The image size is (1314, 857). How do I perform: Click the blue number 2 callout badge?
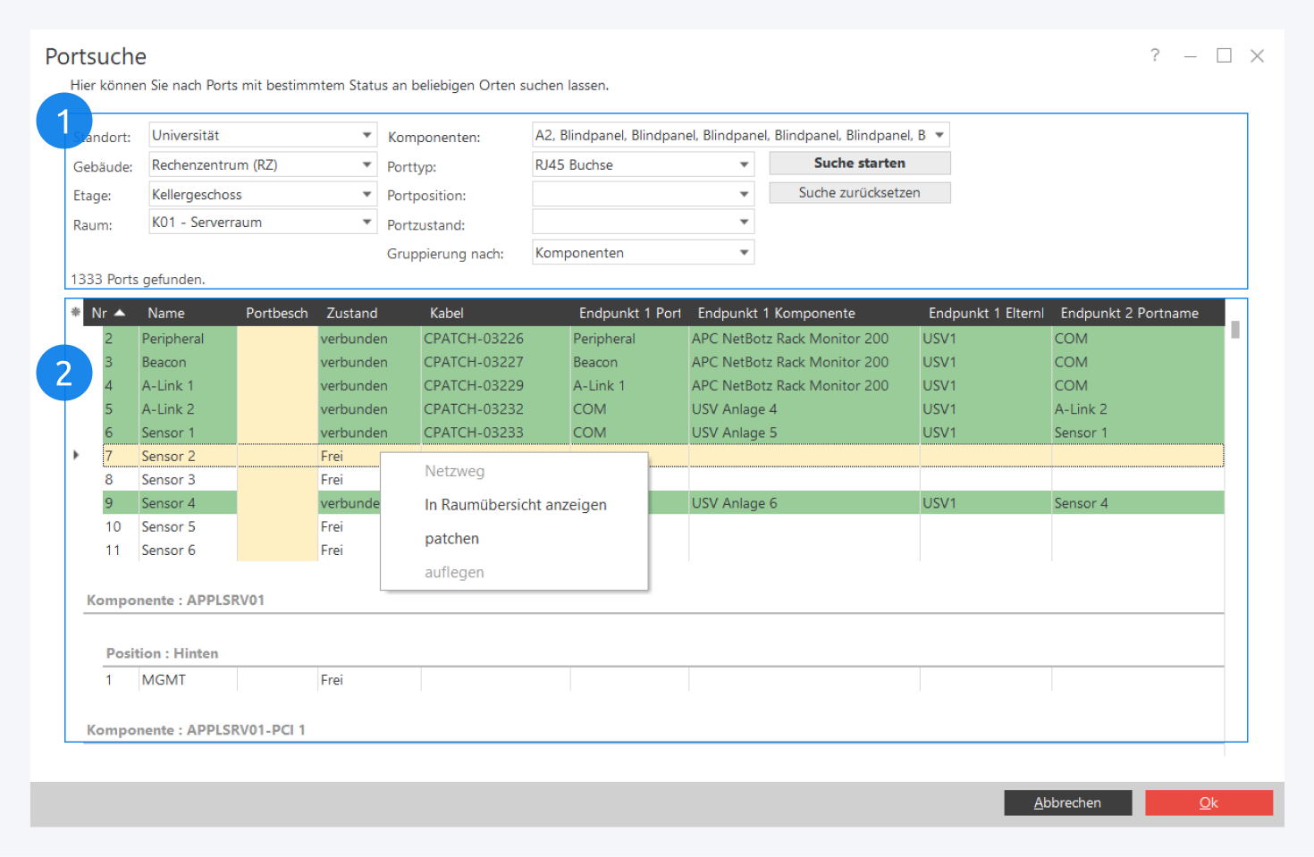pyautogui.click(x=63, y=373)
